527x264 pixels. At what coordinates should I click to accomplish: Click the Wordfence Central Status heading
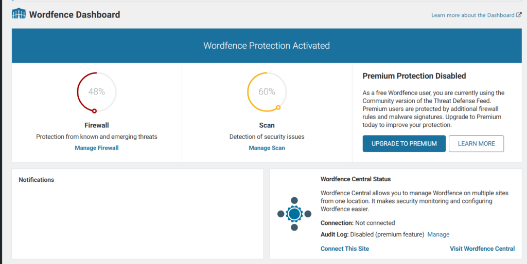[x=356, y=179]
